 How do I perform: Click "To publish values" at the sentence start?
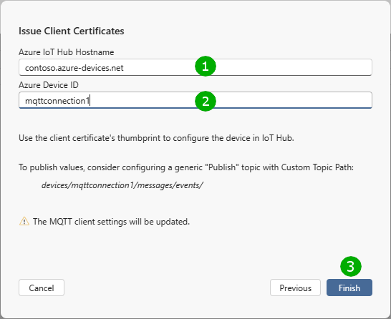(x=51, y=167)
